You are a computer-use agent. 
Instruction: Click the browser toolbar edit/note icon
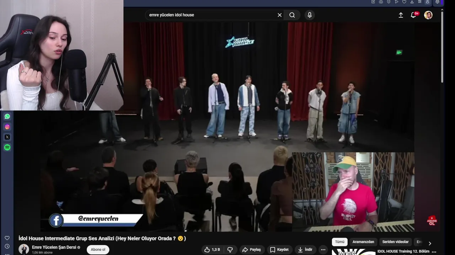click(x=373, y=2)
